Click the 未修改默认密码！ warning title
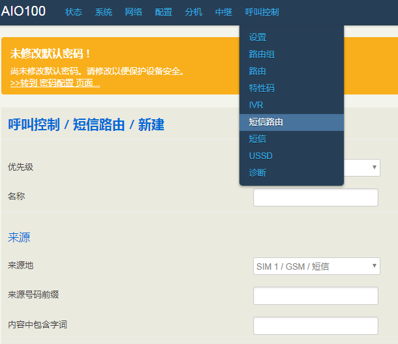This screenshot has width=398, height=344. [50, 53]
